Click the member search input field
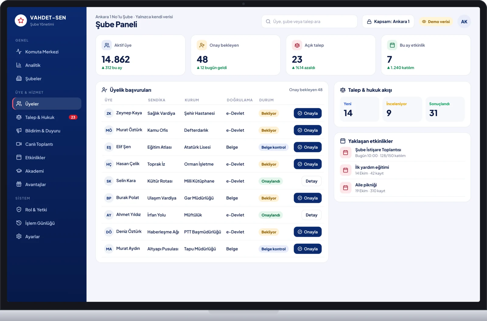The image size is (487, 321). 309,22
